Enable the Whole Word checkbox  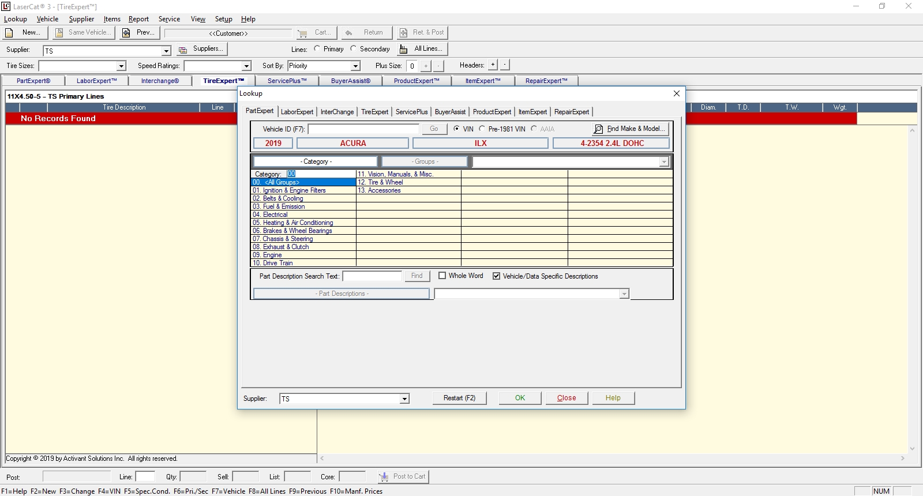point(442,276)
